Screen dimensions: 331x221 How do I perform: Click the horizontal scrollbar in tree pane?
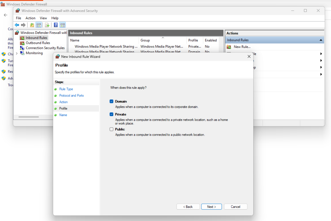(29, 117)
